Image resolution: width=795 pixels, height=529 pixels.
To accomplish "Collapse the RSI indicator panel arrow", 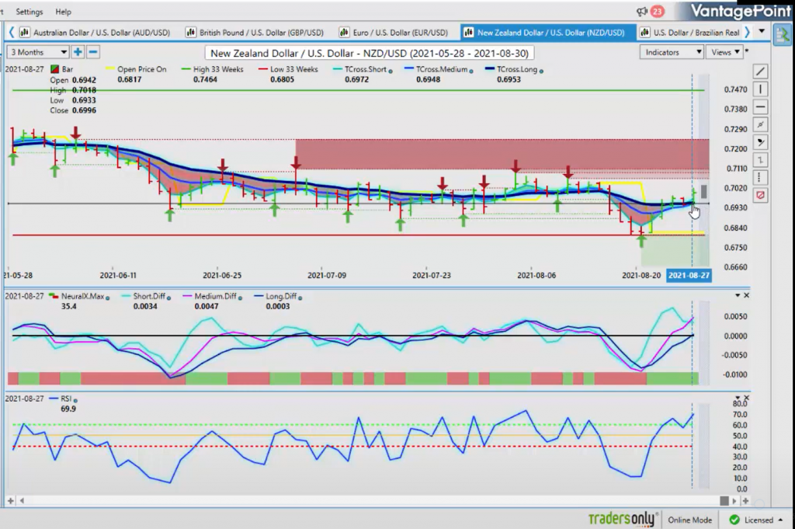I will coord(738,397).
